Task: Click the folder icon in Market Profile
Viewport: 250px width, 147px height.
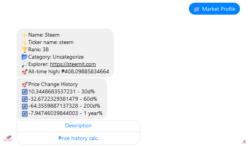Action: coord(197,9)
